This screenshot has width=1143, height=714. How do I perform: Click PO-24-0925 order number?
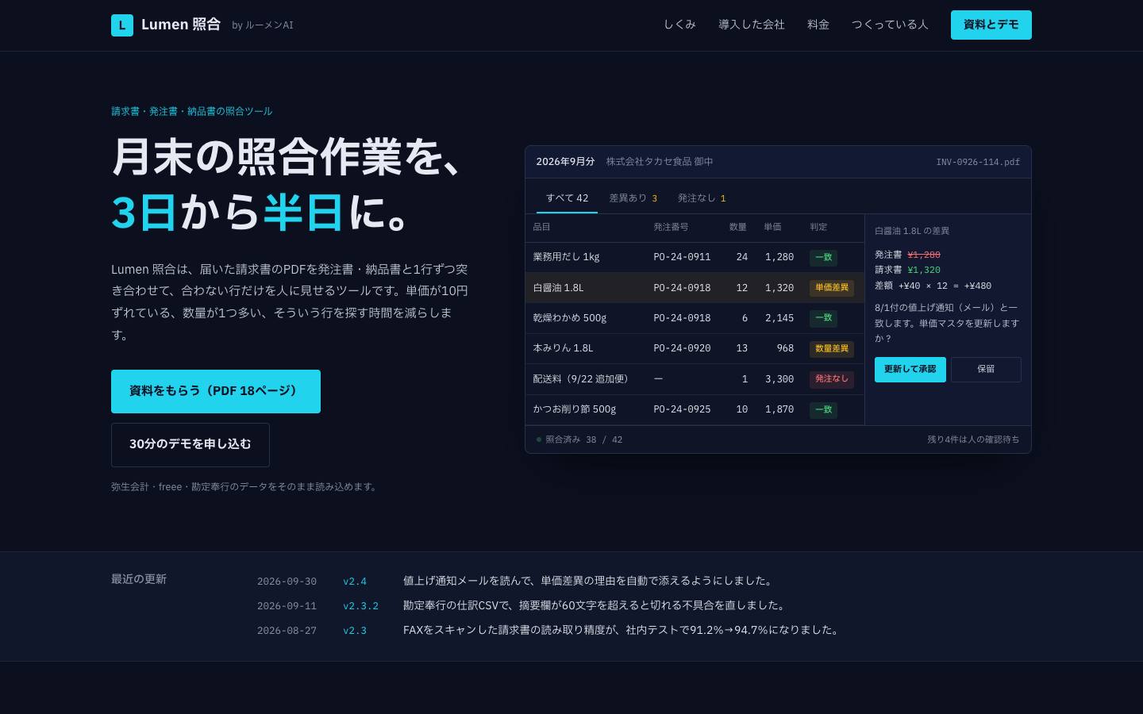(682, 409)
